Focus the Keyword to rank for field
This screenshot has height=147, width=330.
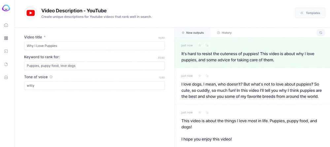[x=94, y=66]
